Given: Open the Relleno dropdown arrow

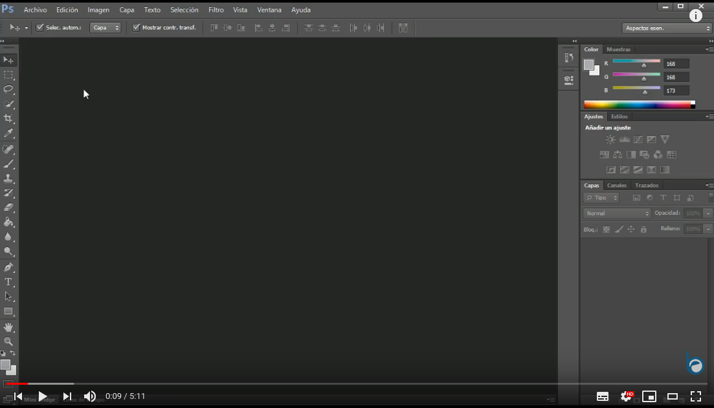Looking at the screenshot, I should [x=708, y=229].
